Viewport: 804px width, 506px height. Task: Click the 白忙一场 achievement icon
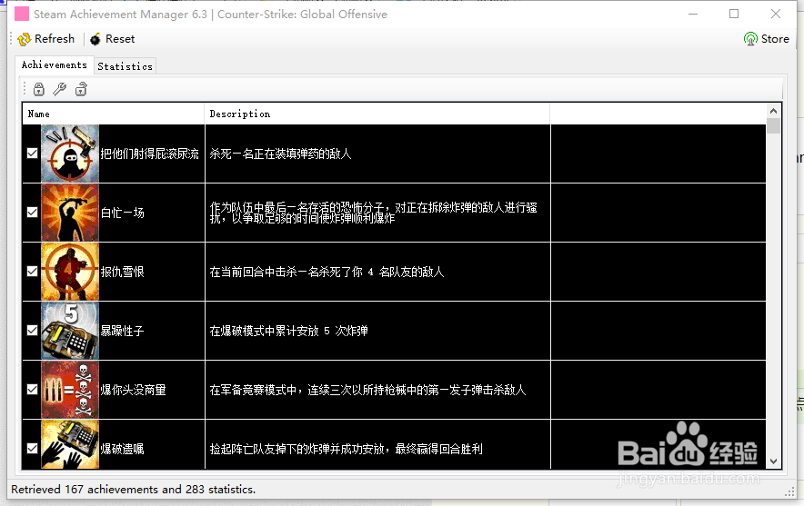[70, 213]
